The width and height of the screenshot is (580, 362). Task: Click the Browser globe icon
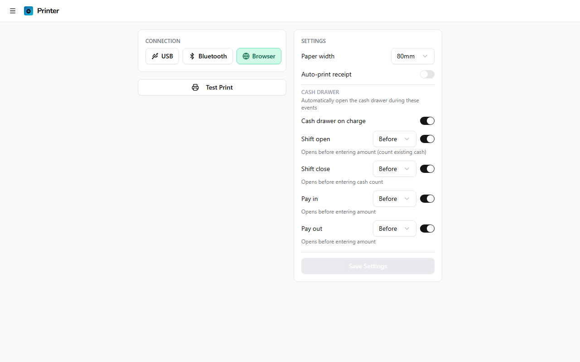[x=246, y=56]
